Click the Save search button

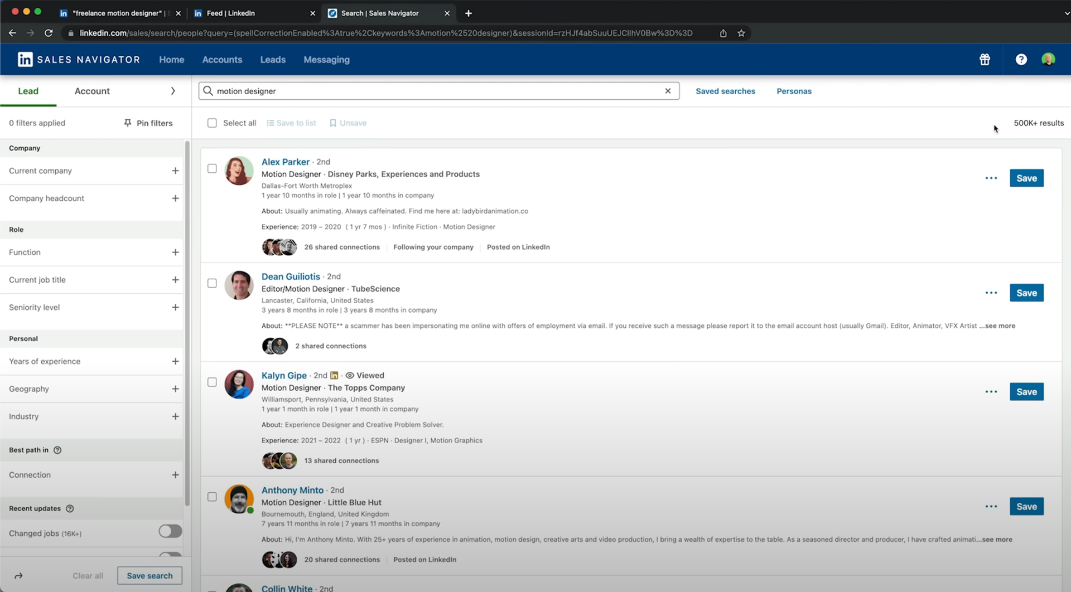click(149, 576)
